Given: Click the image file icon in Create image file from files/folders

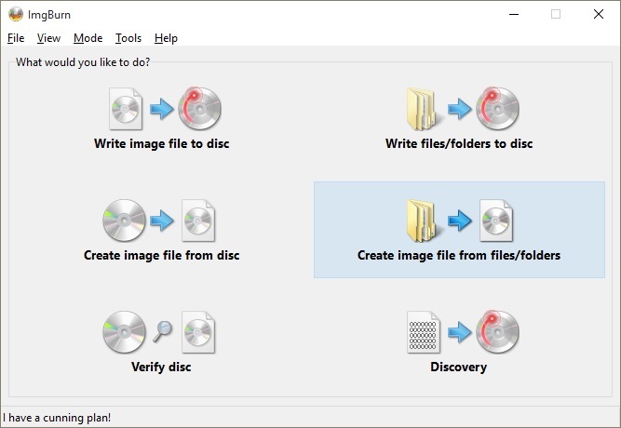Looking at the screenshot, I should (496, 221).
